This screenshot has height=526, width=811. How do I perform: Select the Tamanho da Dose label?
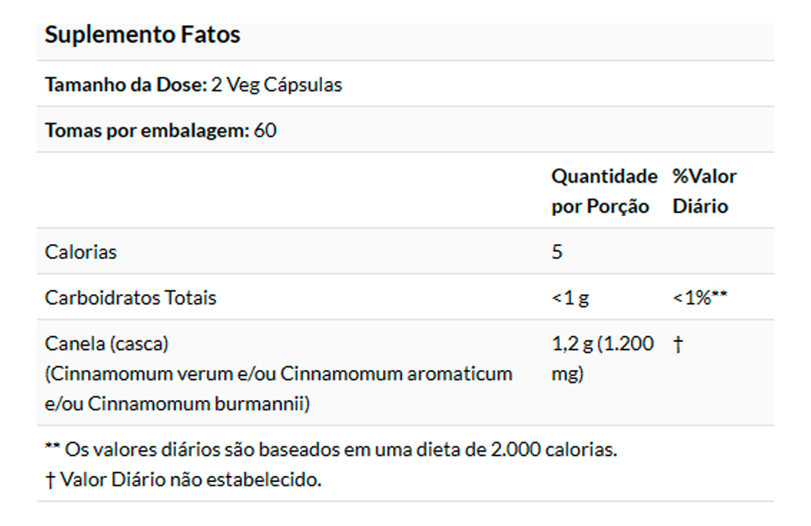[x=125, y=85]
